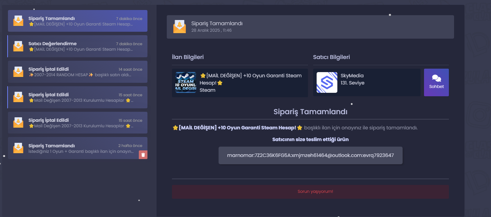Click envelope icon of the 14 saat önce notification
491x217 pixels.
coord(18,72)
